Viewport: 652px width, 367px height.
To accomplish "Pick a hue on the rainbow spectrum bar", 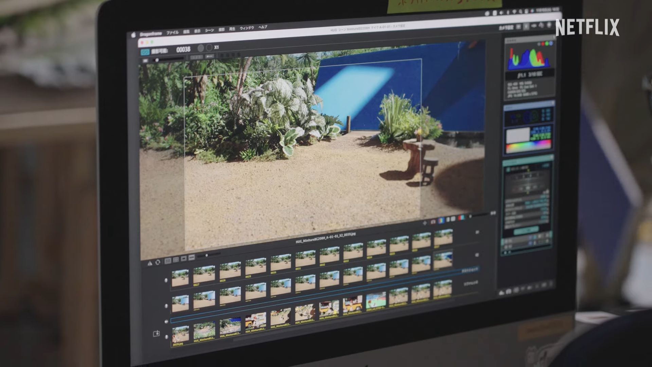I will [x=528, y=146].
